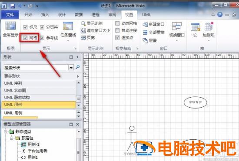Click the Add-ons (加载项) icon

(x=209, y=26)
